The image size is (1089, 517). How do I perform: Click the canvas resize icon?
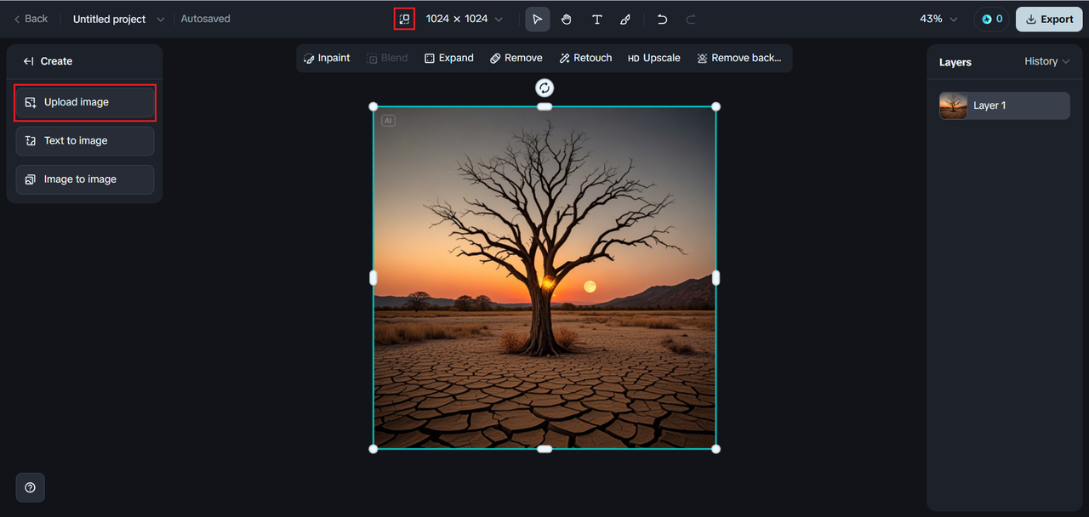[404, 19]
